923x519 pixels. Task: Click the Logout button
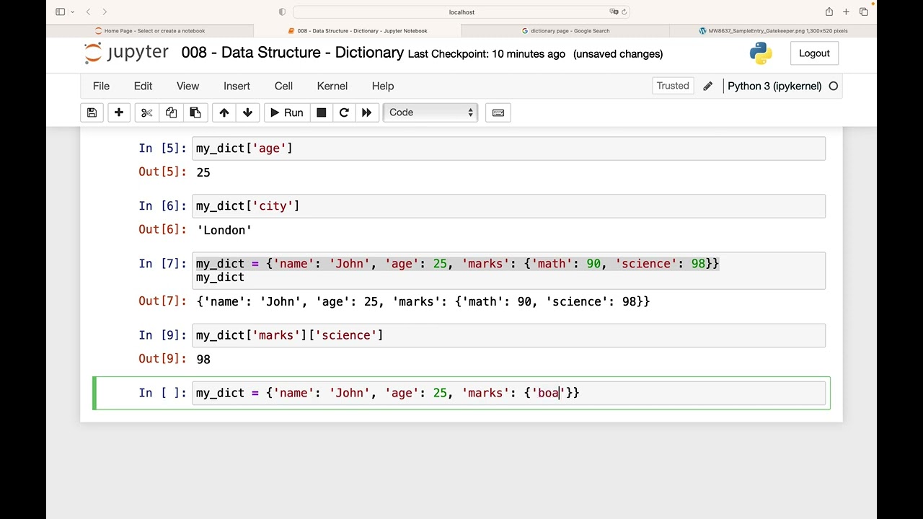pyautogui.click(x=814, y=53)
